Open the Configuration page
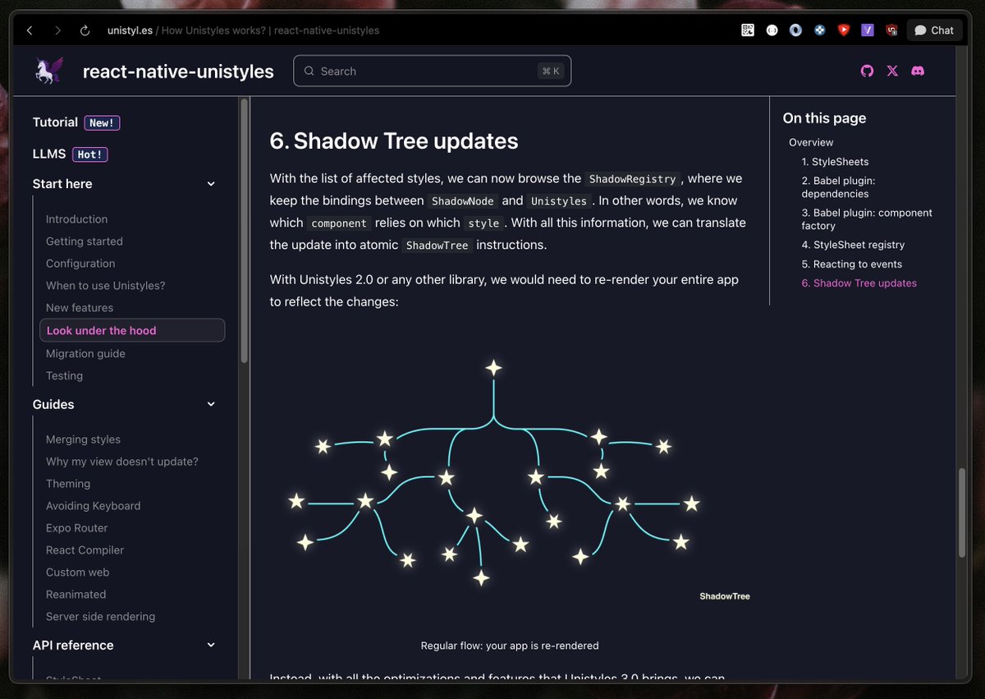This screenshot has width=985, height=699. (80, 264)
